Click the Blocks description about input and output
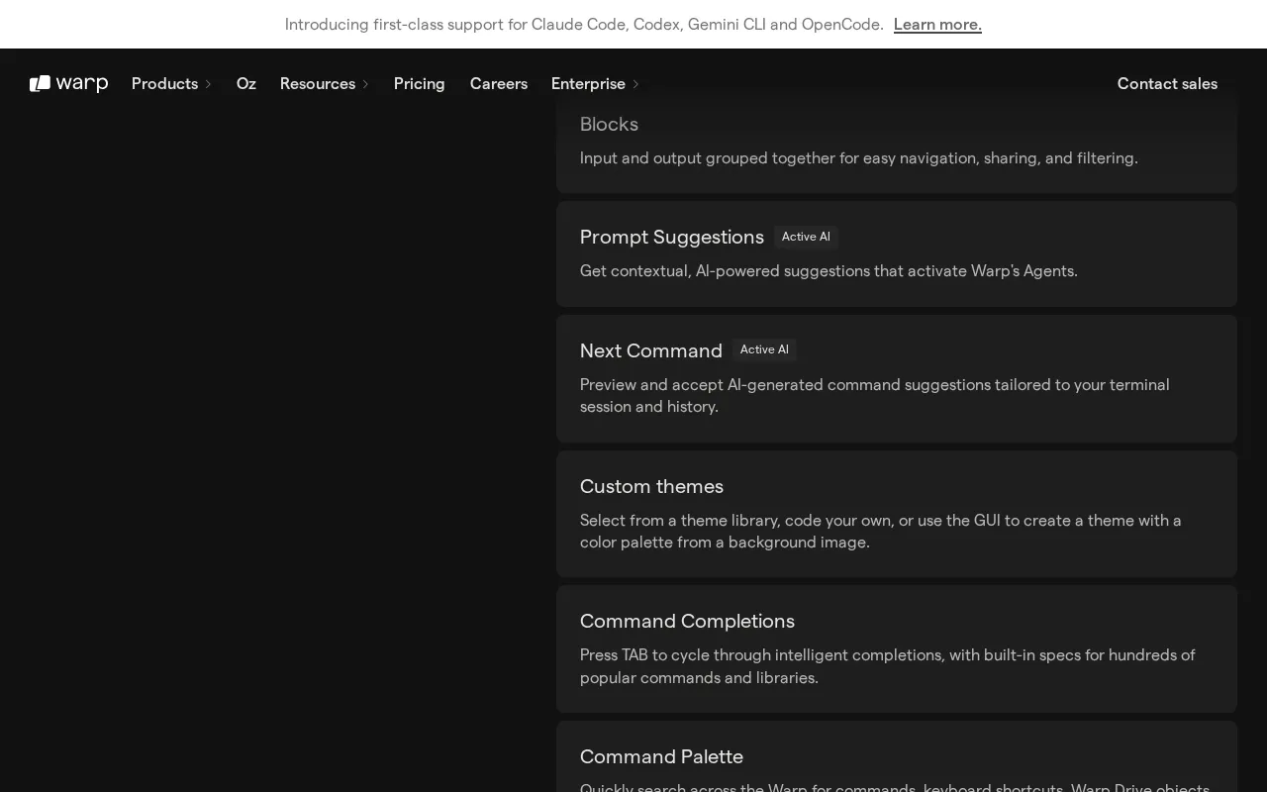Screen dimensions: 1267x792 click(859, 157)
